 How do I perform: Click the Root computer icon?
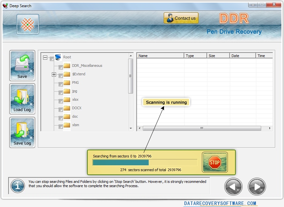[58, 57]
